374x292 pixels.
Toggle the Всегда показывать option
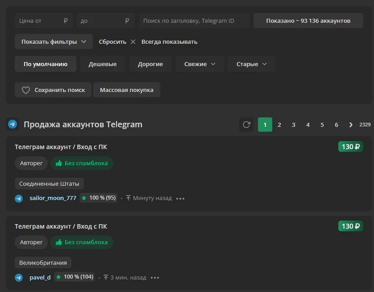coord(169,42)
